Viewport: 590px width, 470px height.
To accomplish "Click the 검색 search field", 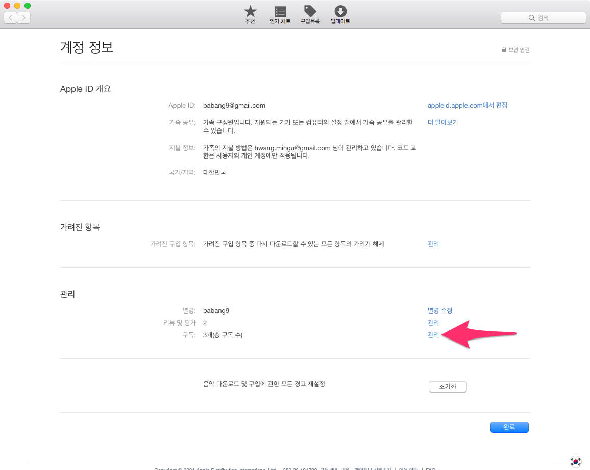I will click(x=544, y=18).
